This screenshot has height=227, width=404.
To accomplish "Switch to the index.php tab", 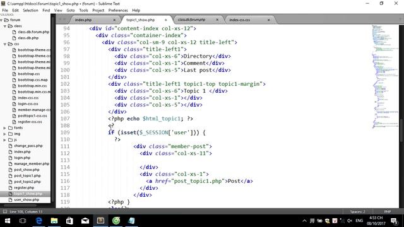I will 83,20.
